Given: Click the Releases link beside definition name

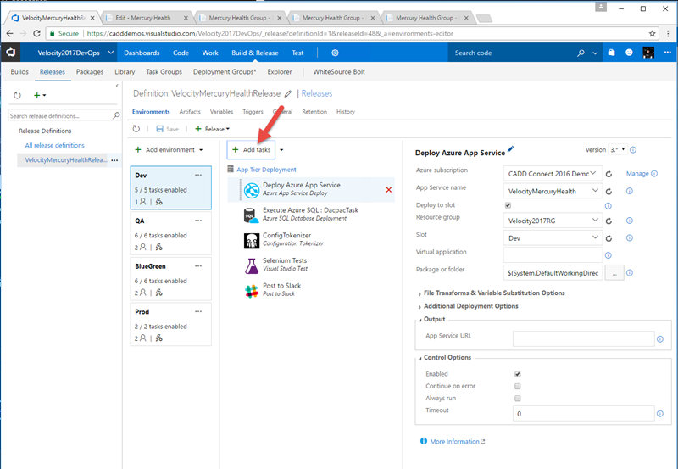Looking at the screenshot, I should [x=317, y=93].
